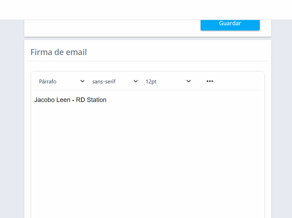This screenshot has width=292, height=218.
Task: Click the chevron beside Párrafo
Action: 82,81
